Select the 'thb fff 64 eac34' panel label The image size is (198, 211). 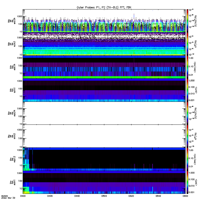(x=12, y=21)
